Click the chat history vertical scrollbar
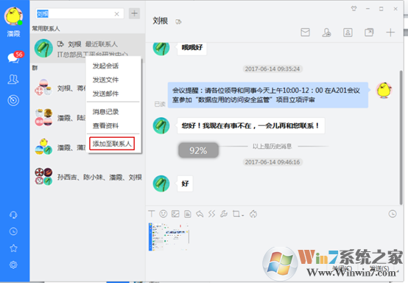The height and width of the screenshot is (283, 408). pos(401,137)
